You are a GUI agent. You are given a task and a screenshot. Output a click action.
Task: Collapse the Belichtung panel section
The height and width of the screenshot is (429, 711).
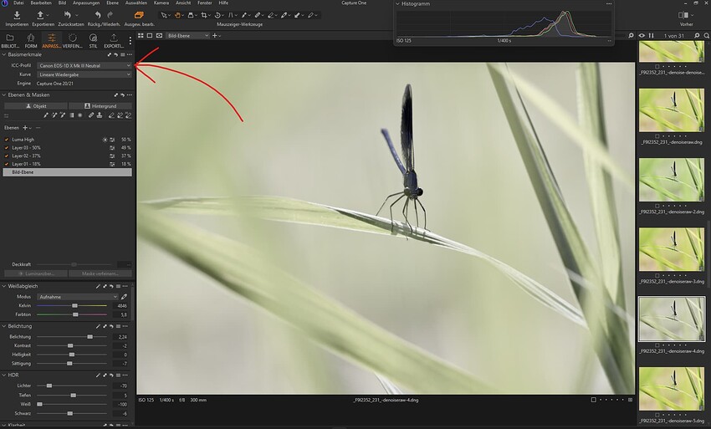coord(5,326)
